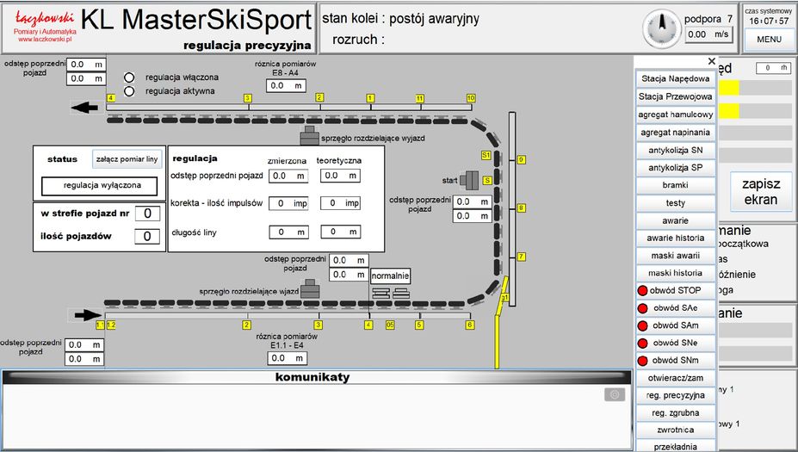Click yellow marker 0 on vertical rail
798x452 pixels.
click(521, 160)
